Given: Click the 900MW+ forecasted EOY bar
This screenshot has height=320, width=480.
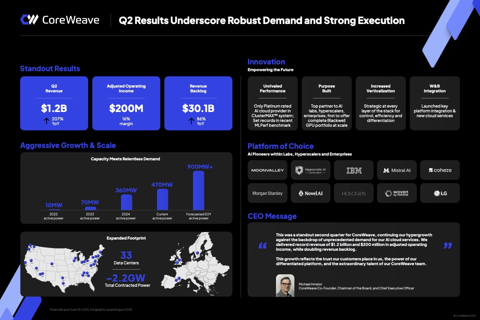Looking at the screenshot, I should pyautogui.click(x=198, y=191).
